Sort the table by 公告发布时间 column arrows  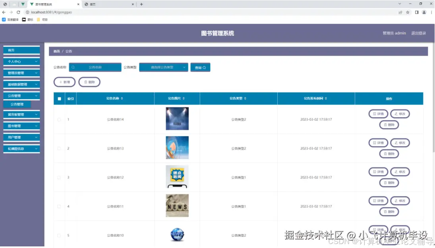(x=326, y=99)
